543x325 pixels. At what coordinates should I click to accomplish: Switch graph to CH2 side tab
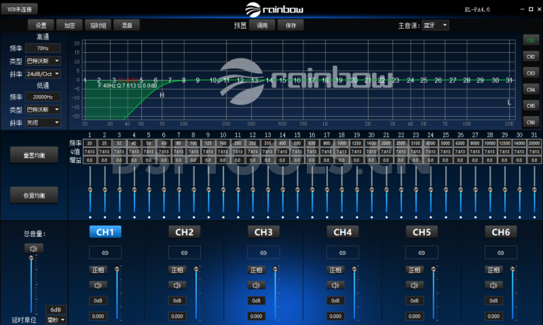(531, 57)
